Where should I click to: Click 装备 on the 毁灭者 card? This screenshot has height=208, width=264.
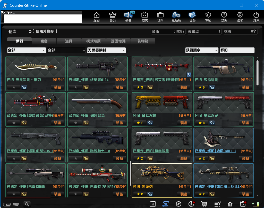click(184, 87)
